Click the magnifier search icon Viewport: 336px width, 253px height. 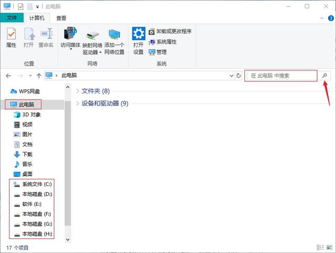click(x=324, y=76)
